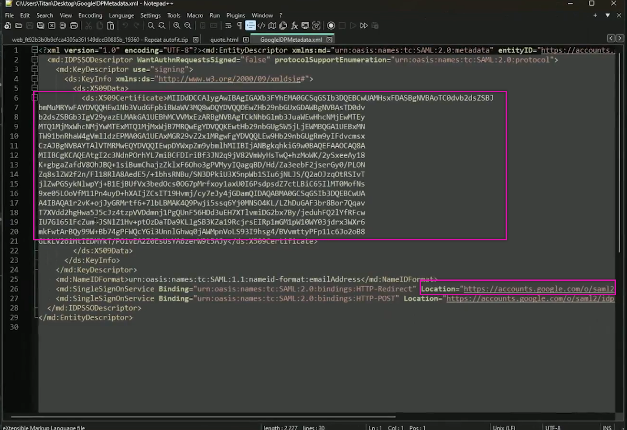Screen dimensions: 627x430
Task: Open the Language menu
Action: [121, 15]
